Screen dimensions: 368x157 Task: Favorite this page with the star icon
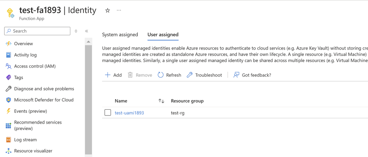108,11
